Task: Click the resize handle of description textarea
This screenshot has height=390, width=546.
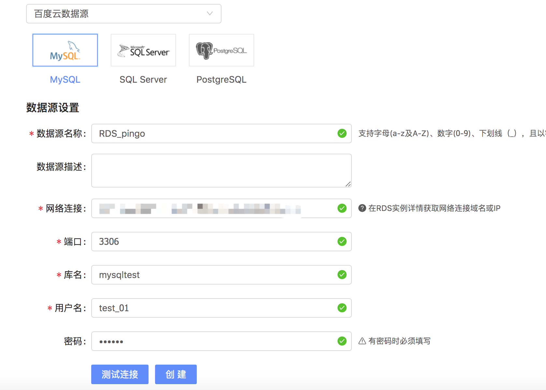Action: pyautogui.click(x=348, y=184)
